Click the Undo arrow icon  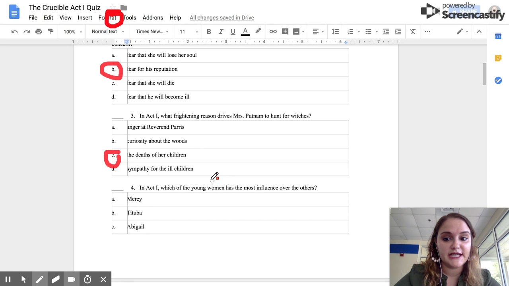pyautogui.click(x=14, y=32)
